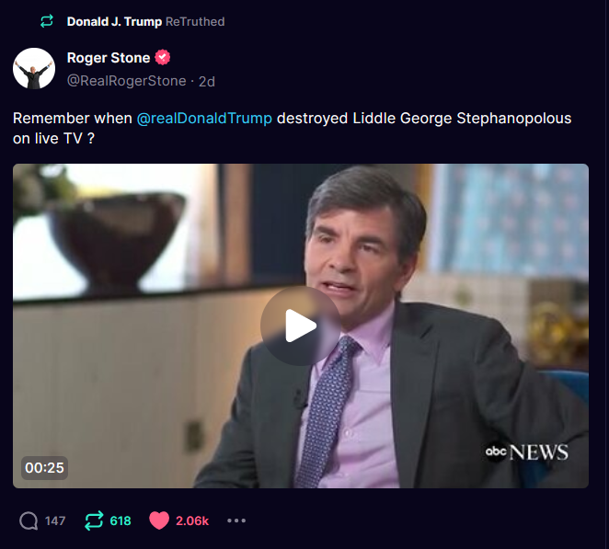Click the 147 replies count
Image resolution: width=609 pixels, height=549 pixels.
point(55,520)
